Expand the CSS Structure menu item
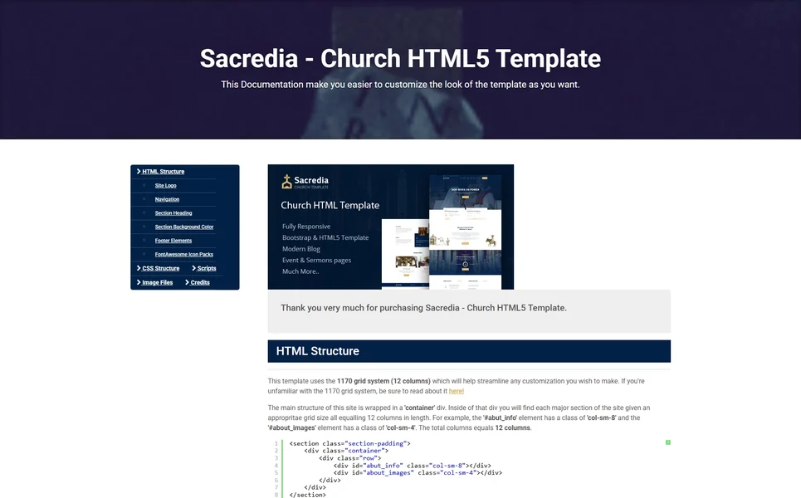The image size is (801, 498). click(x=160, y=268)
